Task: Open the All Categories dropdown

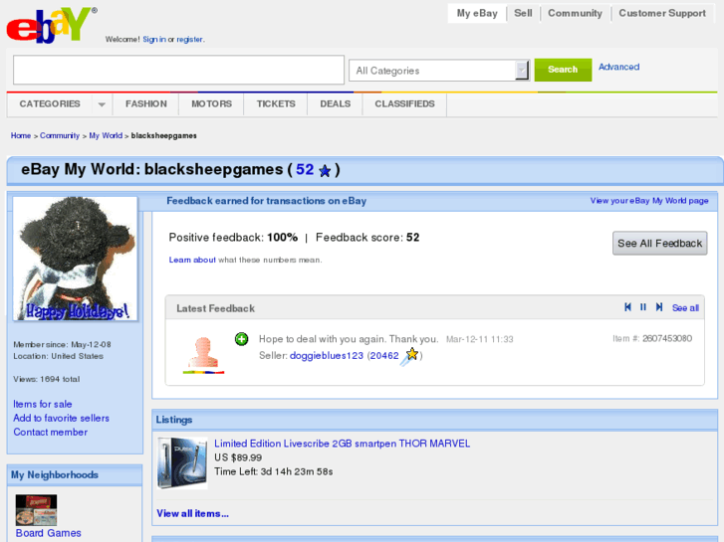Action: coord(438,71)
